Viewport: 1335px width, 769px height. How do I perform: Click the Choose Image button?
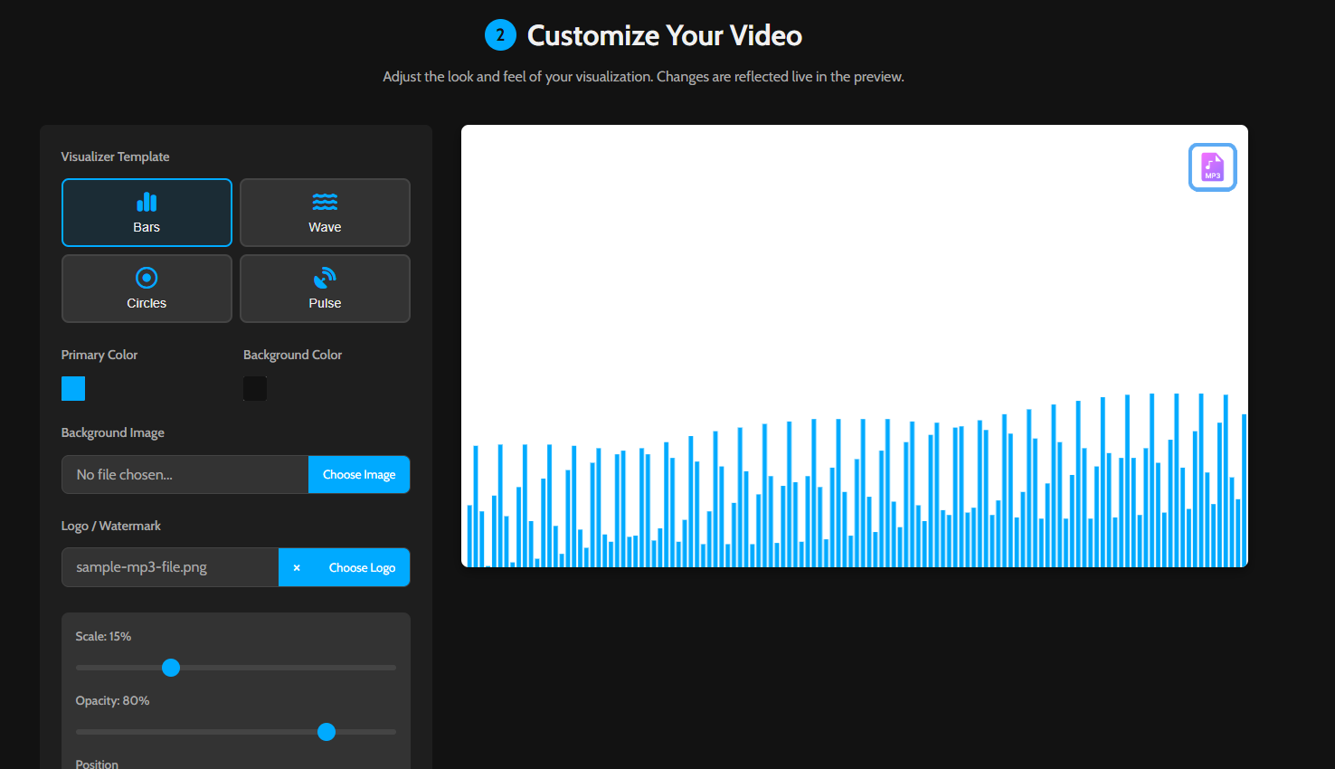point(359,474)
